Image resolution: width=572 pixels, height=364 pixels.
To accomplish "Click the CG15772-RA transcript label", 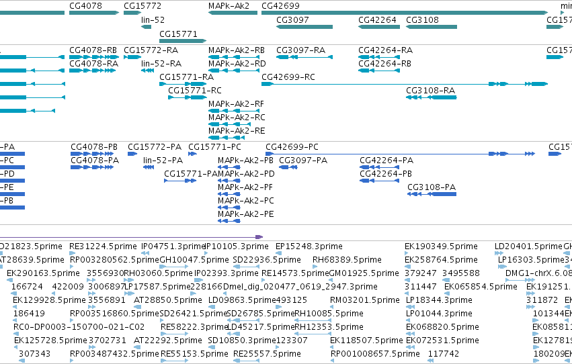I will tap(151, 50).
